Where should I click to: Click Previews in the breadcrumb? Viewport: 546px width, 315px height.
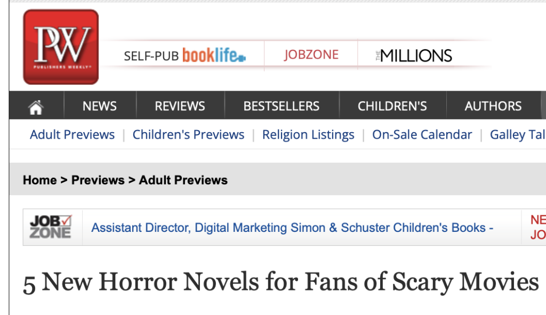click(98, 180)
